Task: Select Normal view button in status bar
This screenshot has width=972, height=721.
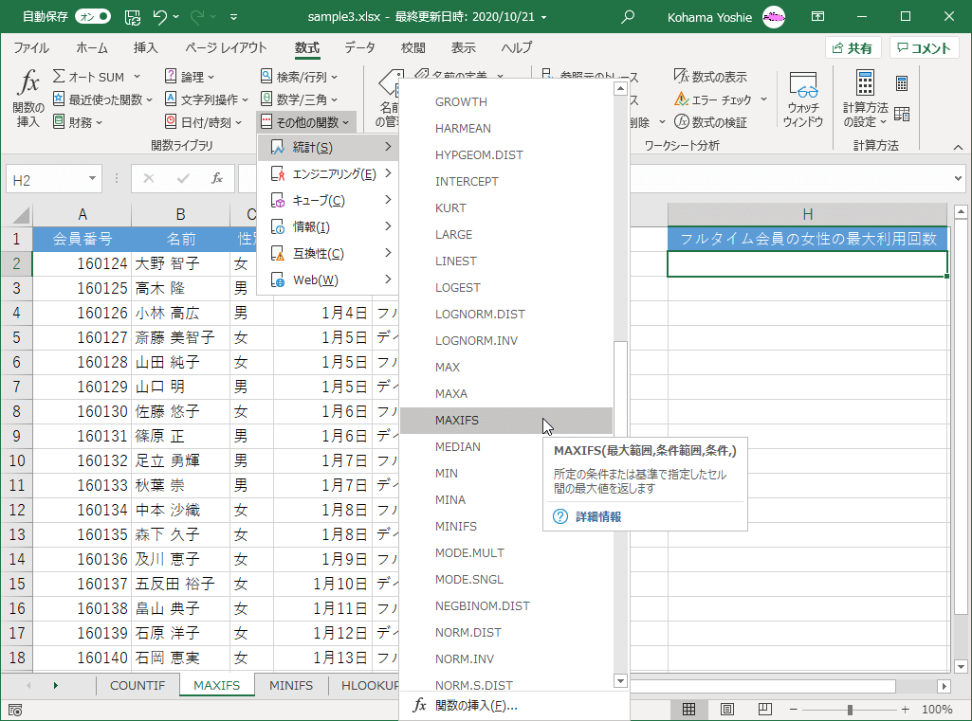Action: click(689, 710)
